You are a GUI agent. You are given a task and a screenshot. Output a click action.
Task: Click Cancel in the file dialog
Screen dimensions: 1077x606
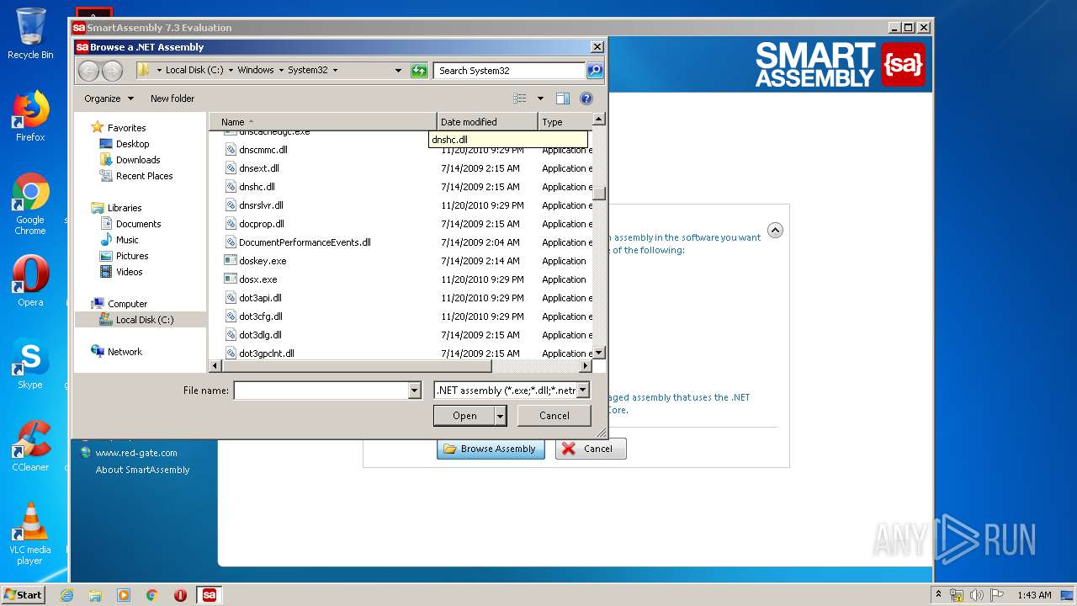pos(554,416)
